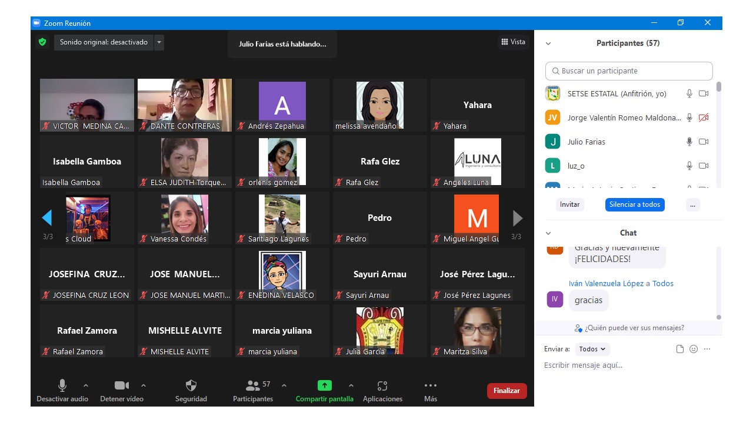Toggle microphone for SETSE ESTATAL participant

coord(689,93)
